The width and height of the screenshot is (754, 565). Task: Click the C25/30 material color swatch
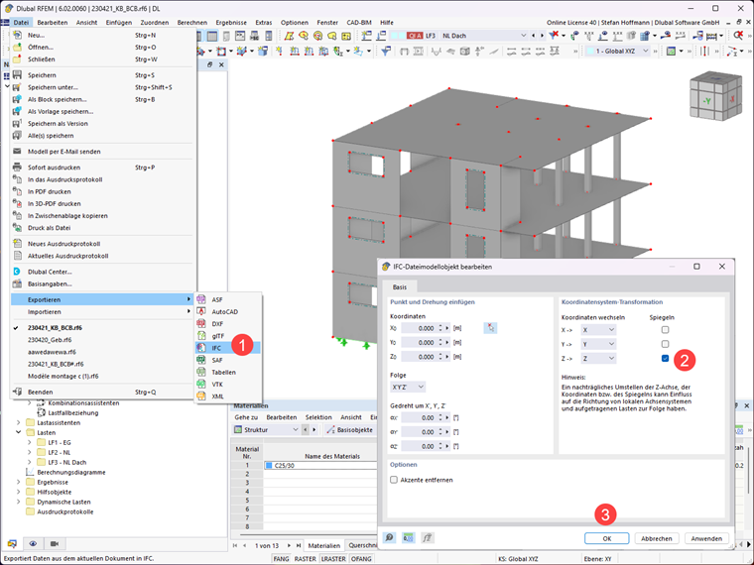269,465
